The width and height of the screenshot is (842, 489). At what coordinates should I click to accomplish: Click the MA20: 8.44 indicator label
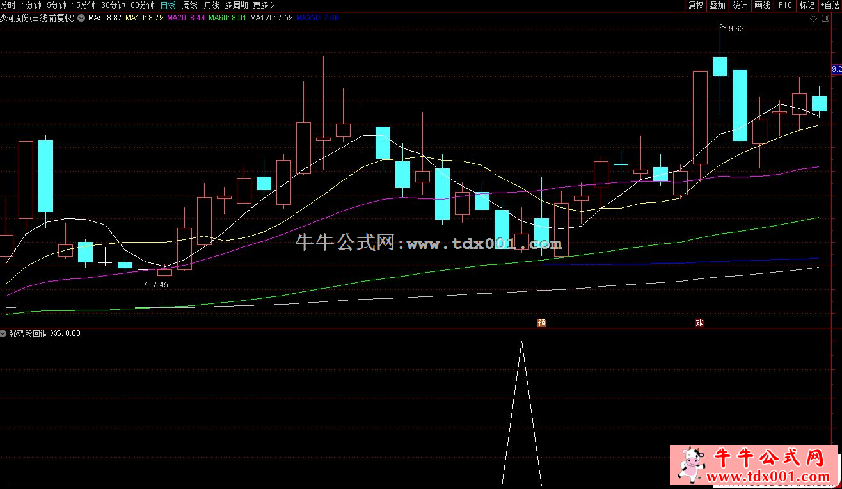coord(186,18)
